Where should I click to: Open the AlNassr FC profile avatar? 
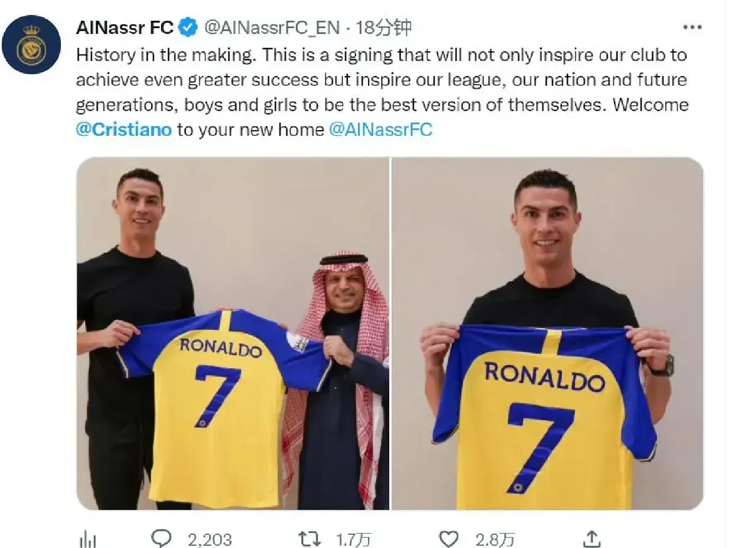[x=32, y=45]
